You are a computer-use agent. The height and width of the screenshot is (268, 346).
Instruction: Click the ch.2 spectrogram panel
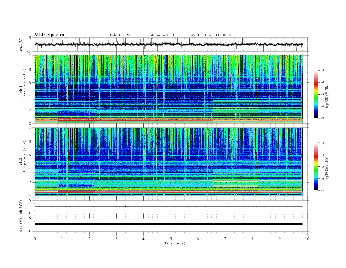tap(169, 162)
